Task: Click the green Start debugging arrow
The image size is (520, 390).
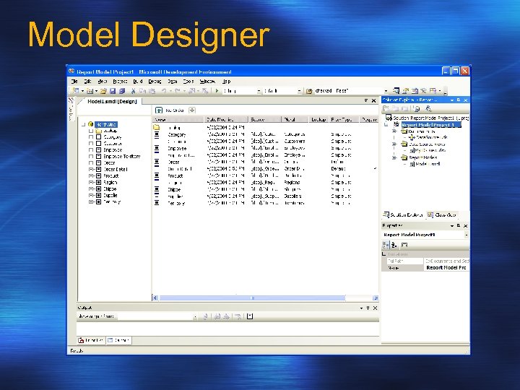Action: pyautogui.click(x=217, y=90)
